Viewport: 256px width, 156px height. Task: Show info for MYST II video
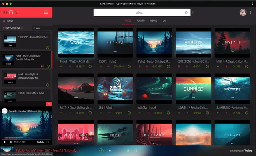click(x=246, y=67)
